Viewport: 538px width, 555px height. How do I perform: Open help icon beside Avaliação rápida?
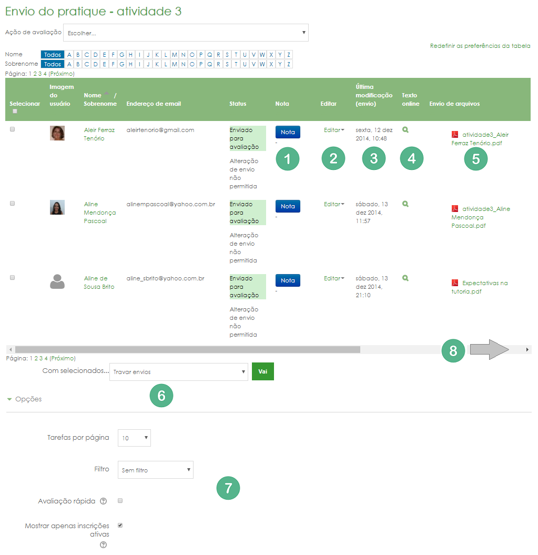(x=103, y=501)
